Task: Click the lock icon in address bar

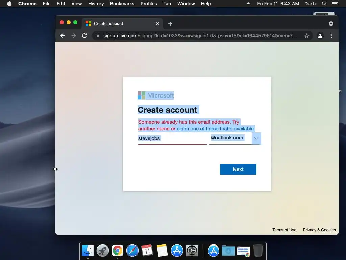Action: tap(98, 36)
